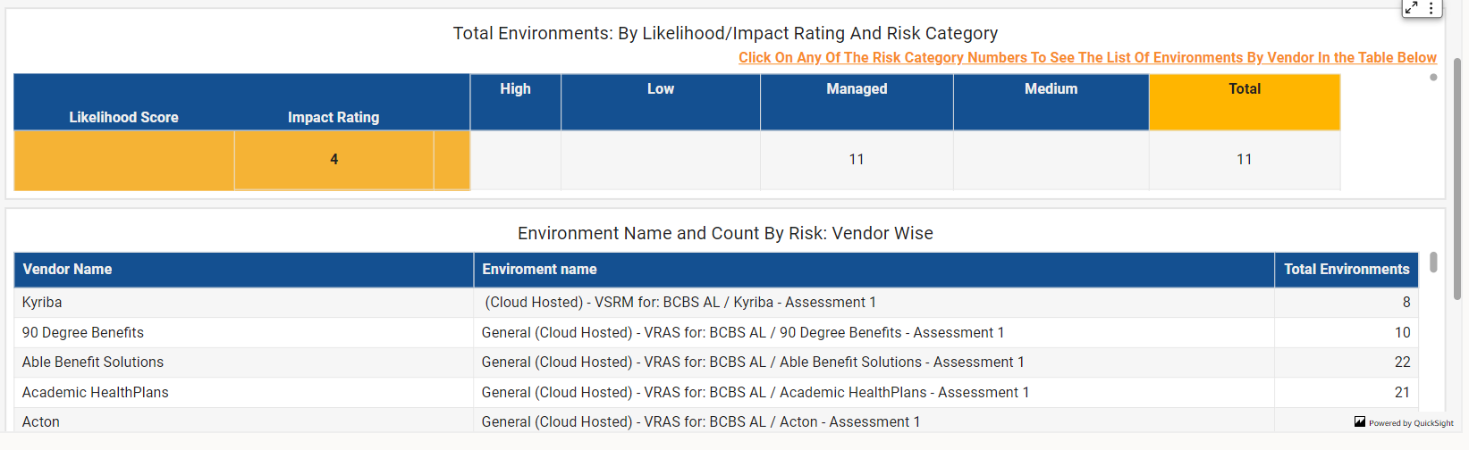Click the Able Benefit Solutions Assessment 1 environment

click(x=753, y=362)
